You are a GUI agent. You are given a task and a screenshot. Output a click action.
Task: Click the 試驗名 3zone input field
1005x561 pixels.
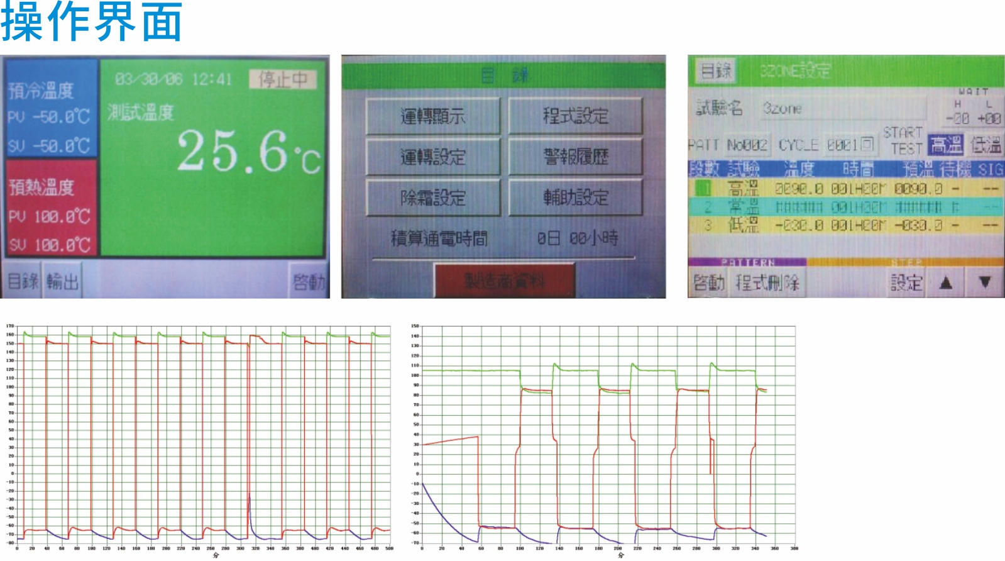tap(842, 109)
